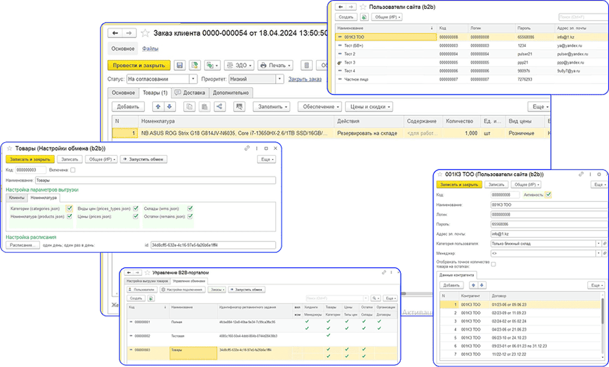Image resolution: width=609 pixels, height=367 pixels.
Task: Add the customer order to favorites with the star
Action: 145,33
